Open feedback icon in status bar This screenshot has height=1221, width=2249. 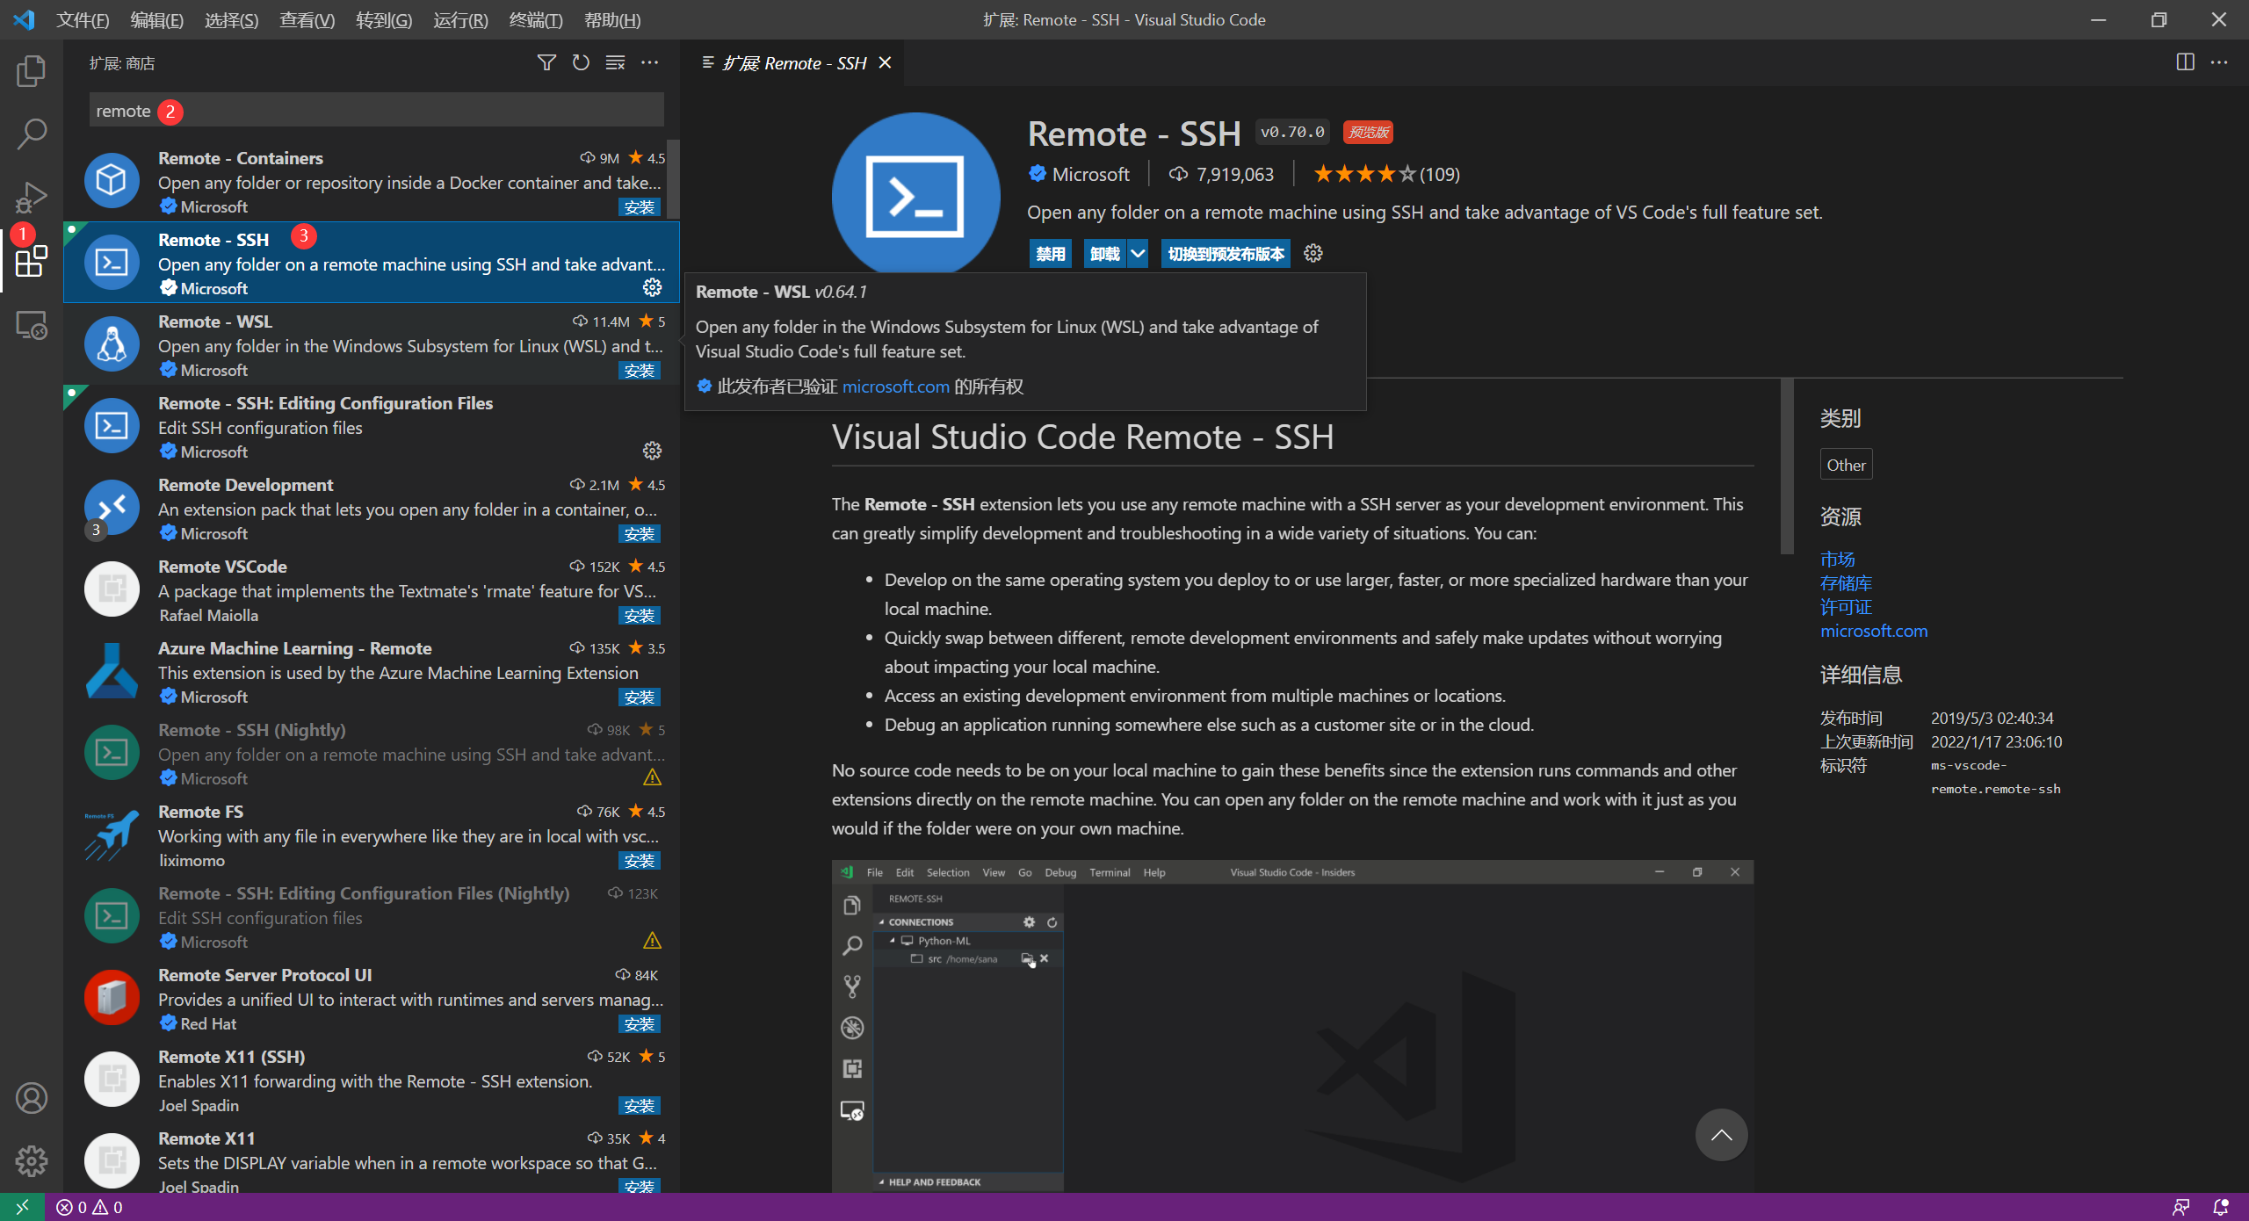[2181, 1207]
